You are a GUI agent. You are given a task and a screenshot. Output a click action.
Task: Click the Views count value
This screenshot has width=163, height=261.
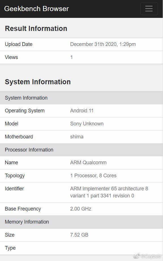tap(72, 57)
